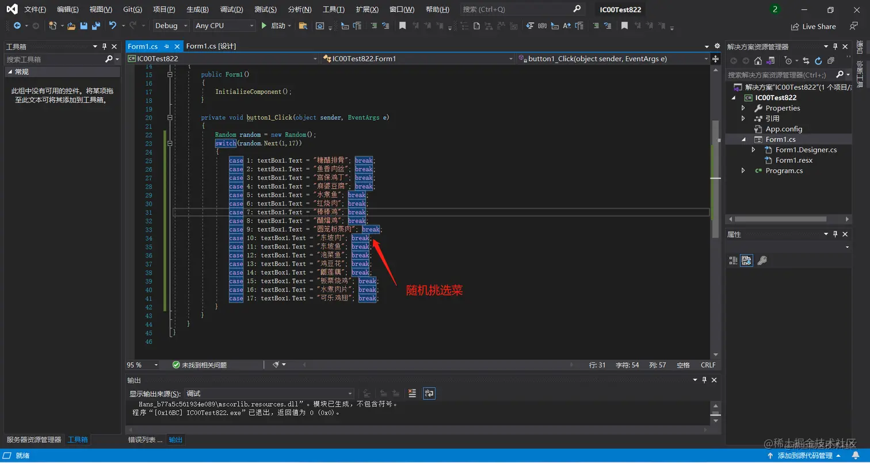Click the broom code cleanup icon in editor footer
The width and height of the screenshot is (870, 463).
(x=276, y=365)
